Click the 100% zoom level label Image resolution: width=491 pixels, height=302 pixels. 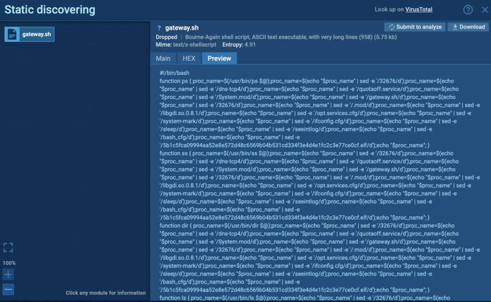pyautogui.click(x=9, y=263)
